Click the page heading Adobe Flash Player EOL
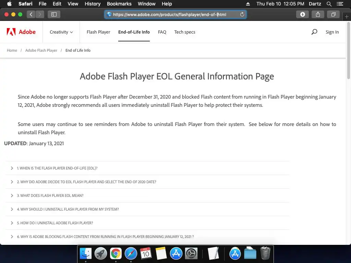351x263 pixels. (x=177, y=76)
